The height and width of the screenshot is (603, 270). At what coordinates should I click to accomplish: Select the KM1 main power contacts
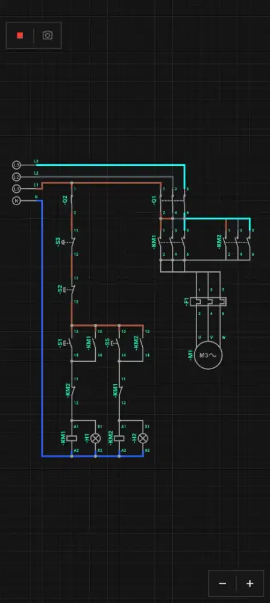[173, 242]
